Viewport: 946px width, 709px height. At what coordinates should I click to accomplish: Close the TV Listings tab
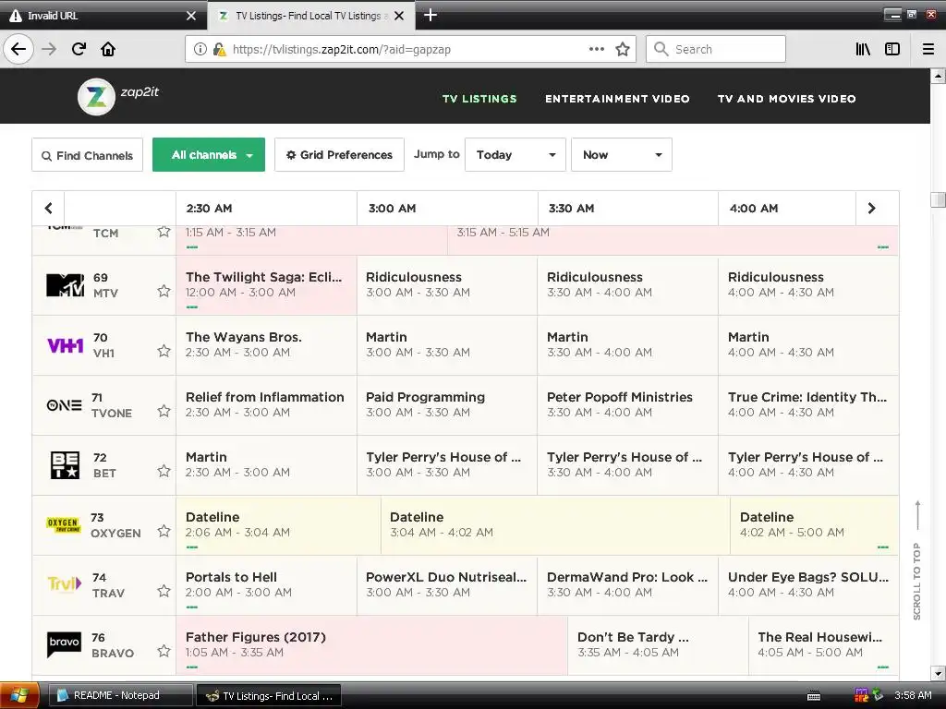(399, 16)
